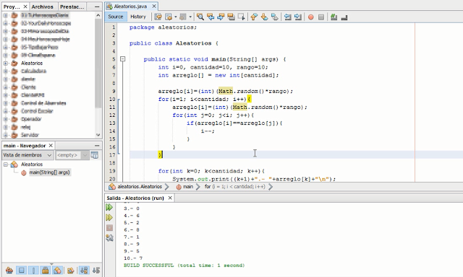Toggle Sort by Source in Navegador

(96, 270)
